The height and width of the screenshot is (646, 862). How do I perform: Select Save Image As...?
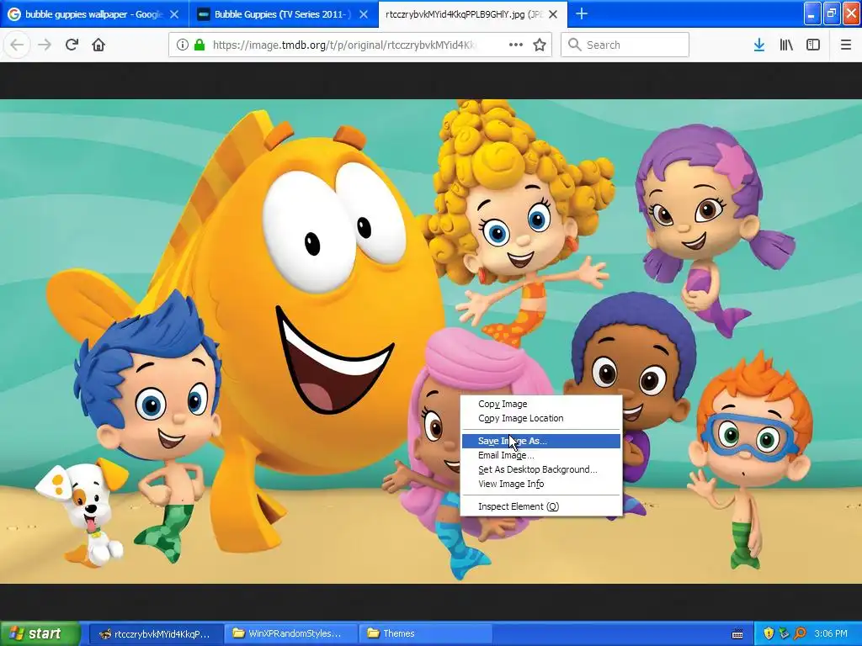pos(541,441)
